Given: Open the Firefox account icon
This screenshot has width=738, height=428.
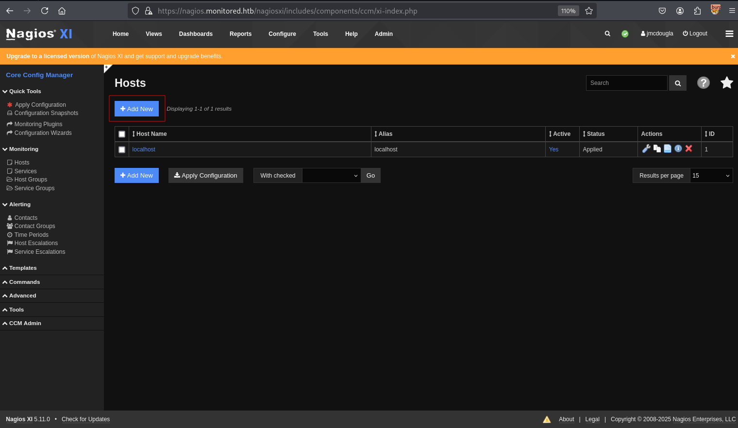Looking at the screenshot, I should click(x=680, y=11).
